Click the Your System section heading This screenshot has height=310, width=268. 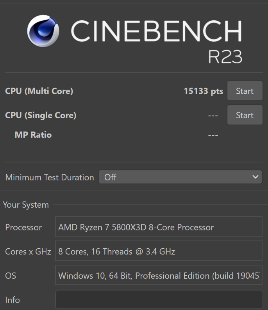pos(26,205)
